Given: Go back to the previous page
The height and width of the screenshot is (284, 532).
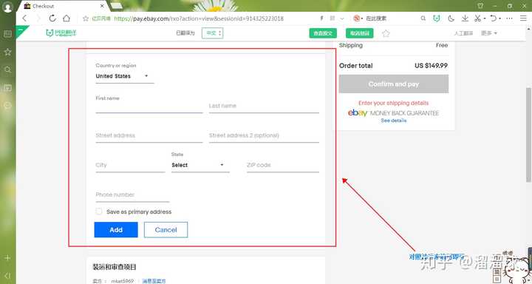Looking at the screenshot, I should pyautogui.click(x=24, y=18).
